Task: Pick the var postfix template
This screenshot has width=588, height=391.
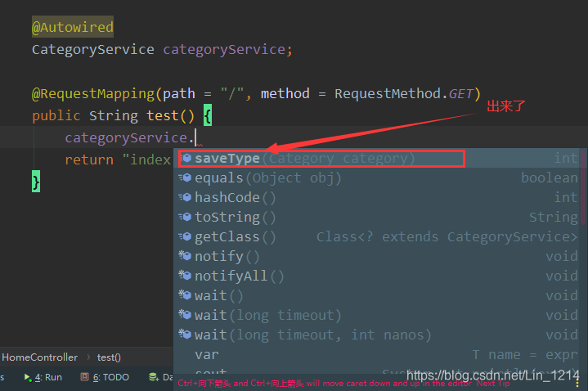Action: 378,354
